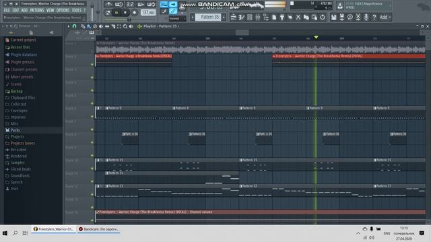This screenshot has height=242, width=431.
Task: Click the green playhead marker on the timeline
Action: point(316,37)
